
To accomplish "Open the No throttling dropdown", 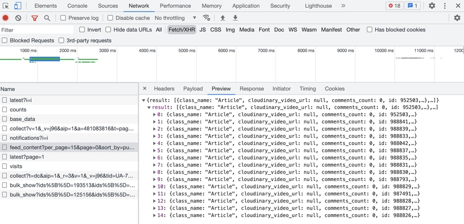I will (x=175, y=18).
